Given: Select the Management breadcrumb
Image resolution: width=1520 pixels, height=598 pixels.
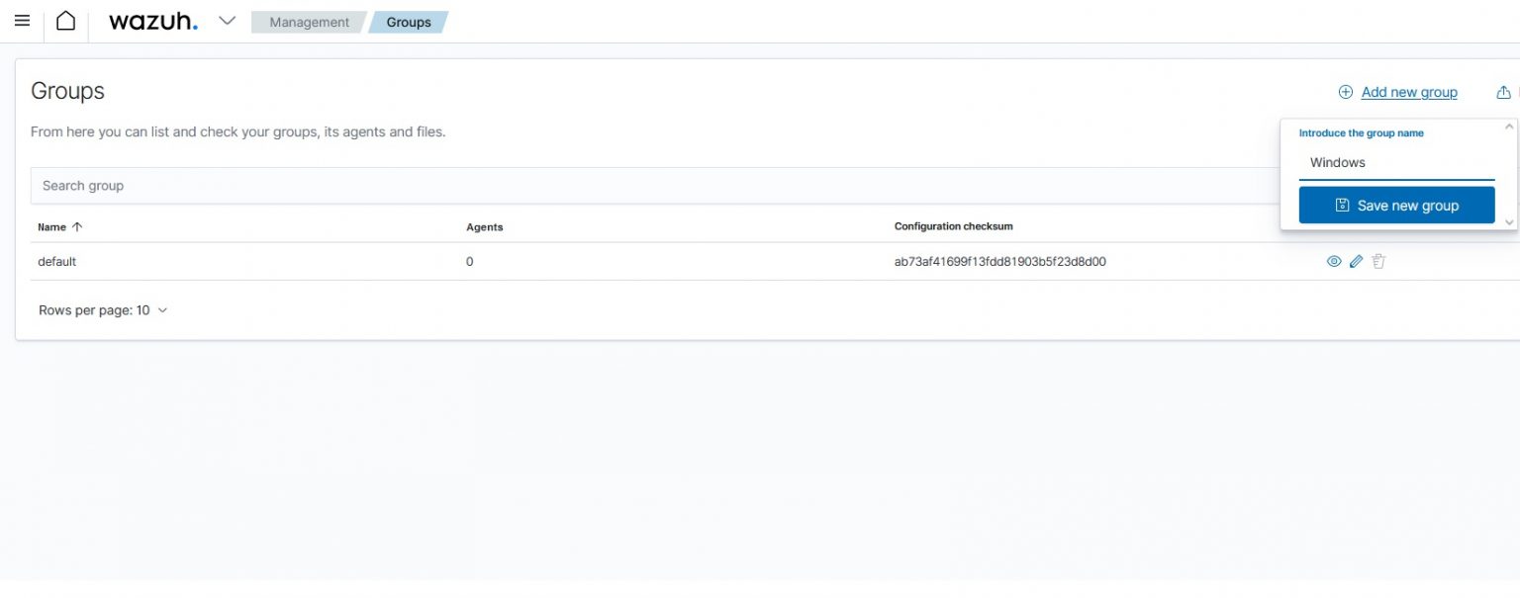Looking at the screenshot, I should click(x=308, y=22).
